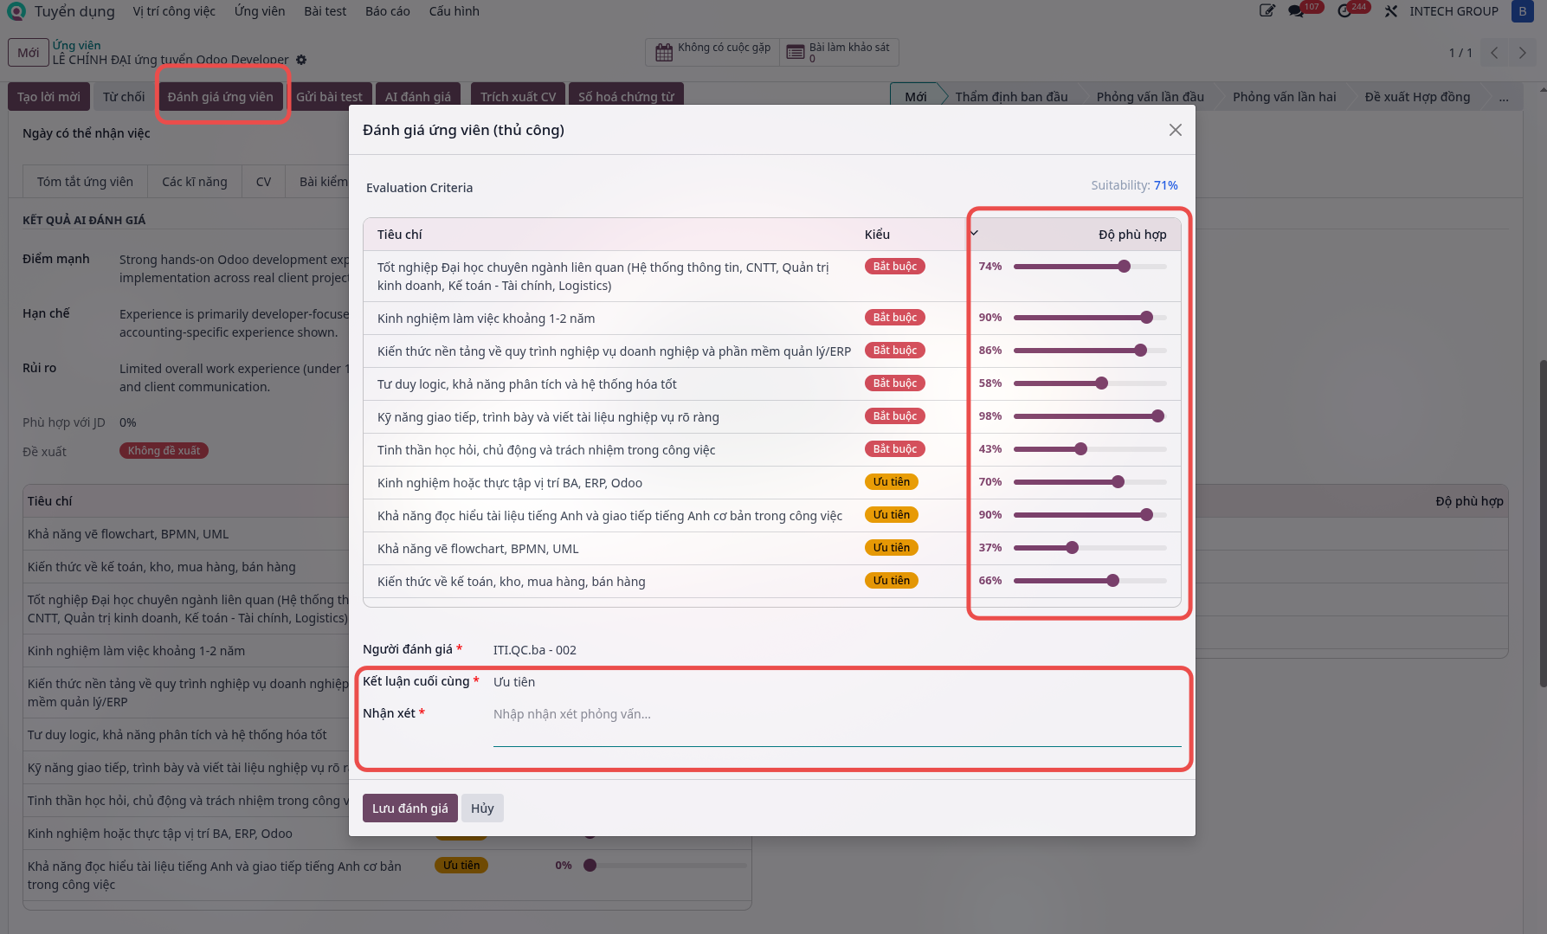The image size is (1547, 934).
Task: Select Thẩm định ban đầu stage
Action: pyautogui.click(x=1011, y=97)
